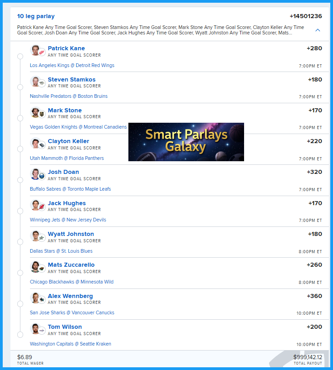The width and height of the screenshot is (333, 370).
Task: Click the 10 leg parlay title
Action: (36, 16)
